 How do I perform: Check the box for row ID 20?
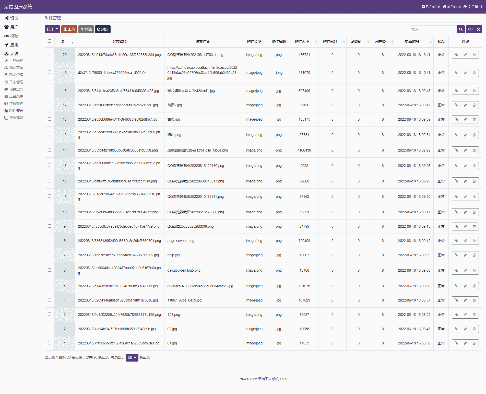click(x=50, y=54)
